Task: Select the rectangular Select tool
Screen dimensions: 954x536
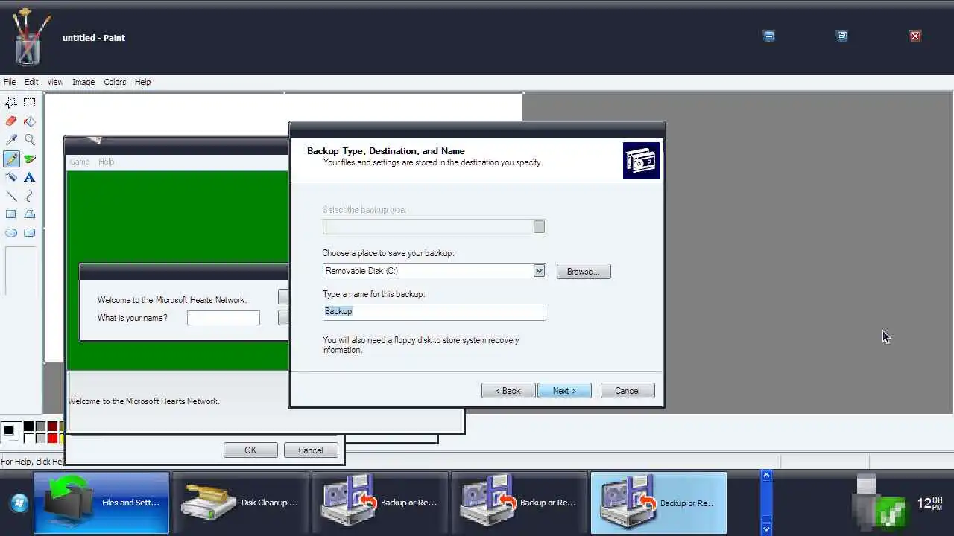Action: [29, 102]
